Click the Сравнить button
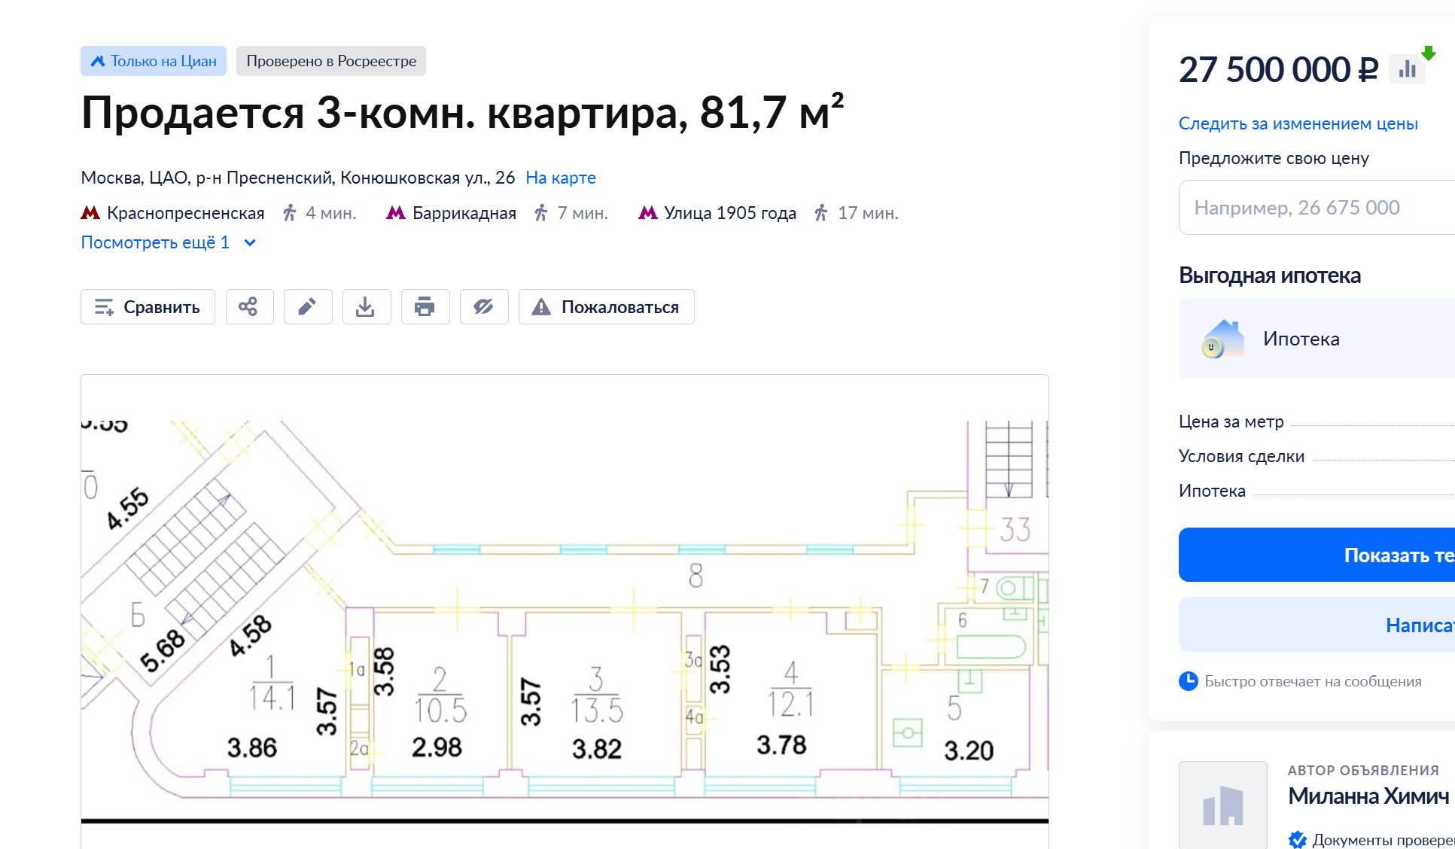Screen dimensions: 1455x849 148,307
